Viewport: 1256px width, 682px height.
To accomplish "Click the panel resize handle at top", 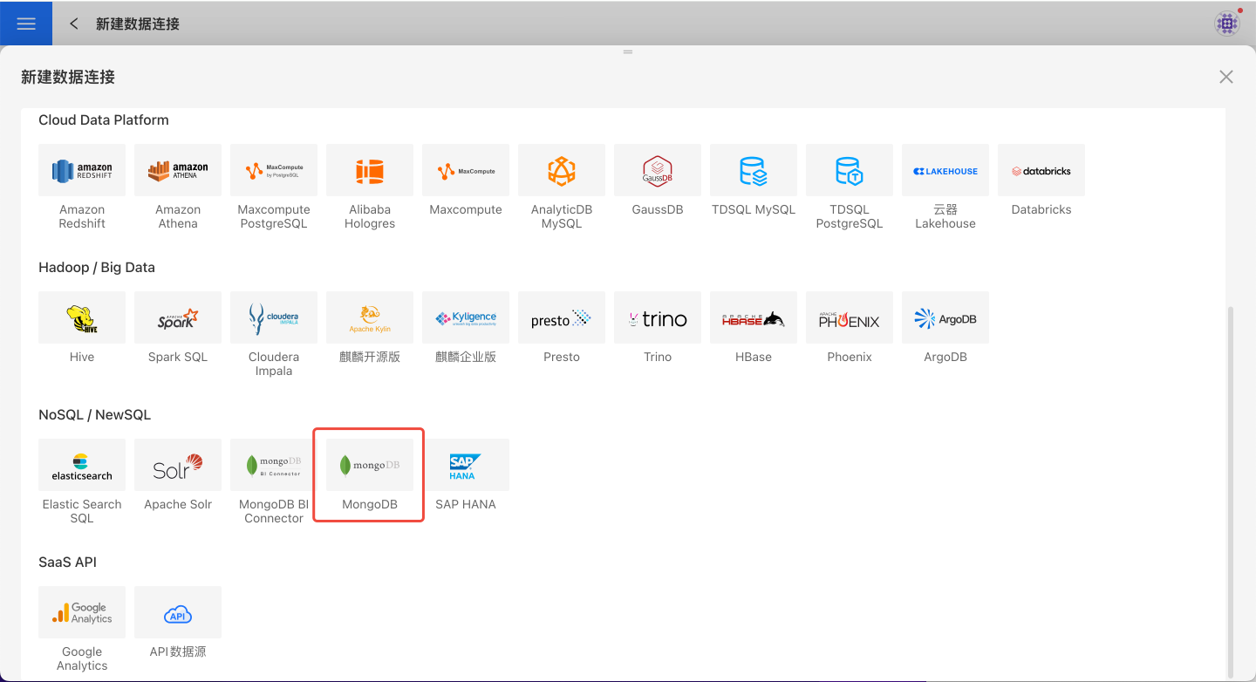I will click(627, 52).
